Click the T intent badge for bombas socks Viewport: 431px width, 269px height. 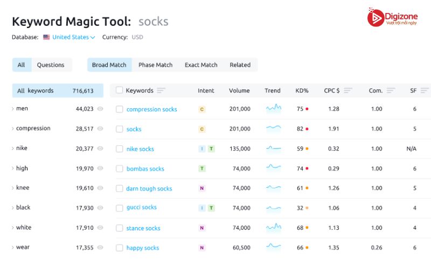[x=201, y=168]
